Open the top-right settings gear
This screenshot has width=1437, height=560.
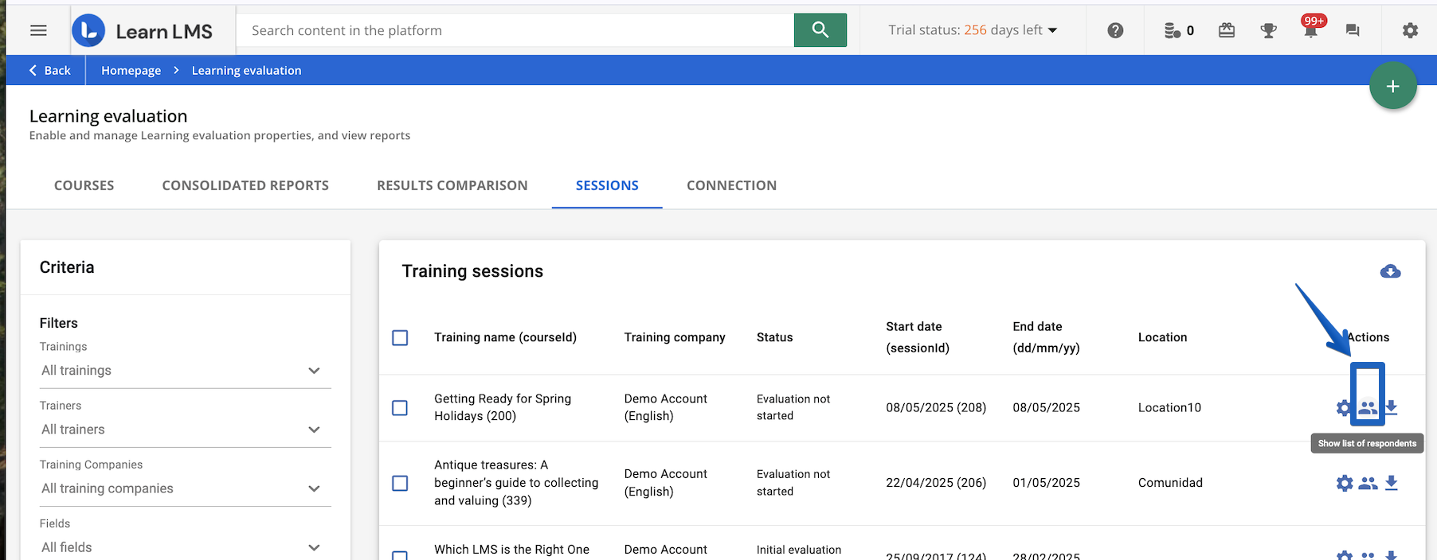click(x=1410, y=30)
